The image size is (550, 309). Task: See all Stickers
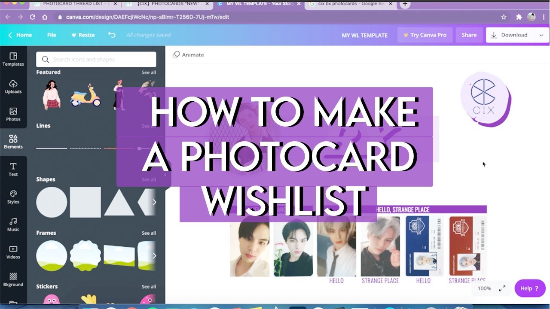point(149,287)
